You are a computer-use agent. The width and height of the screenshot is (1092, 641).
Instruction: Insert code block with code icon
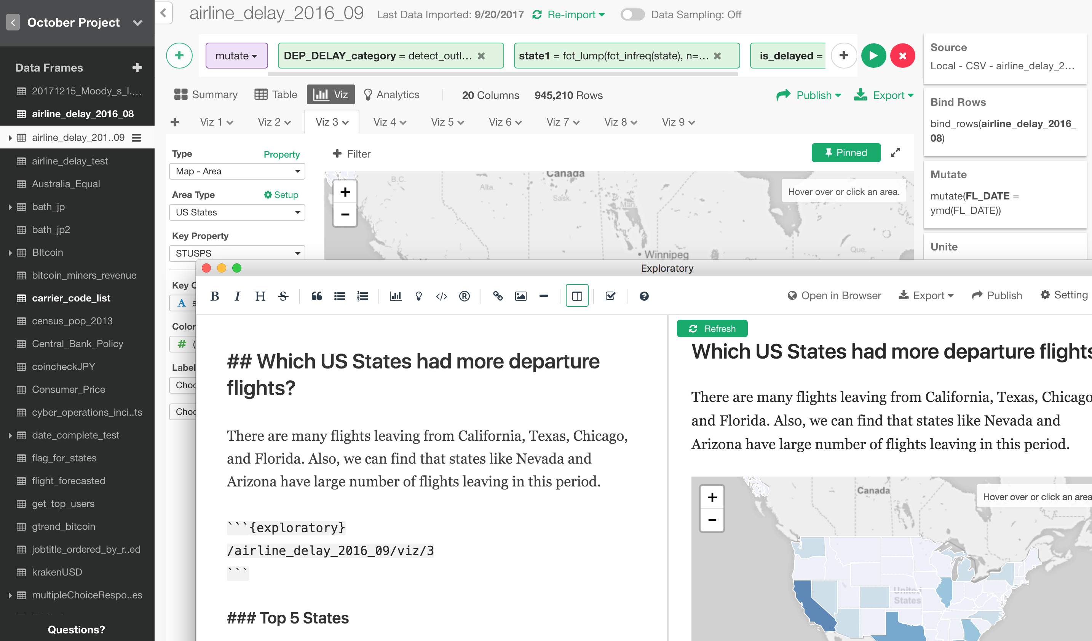coord(442,296)
